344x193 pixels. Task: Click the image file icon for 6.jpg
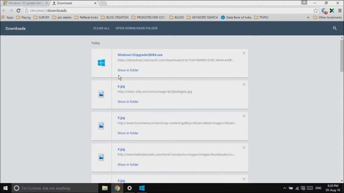(x=101, y=94)
